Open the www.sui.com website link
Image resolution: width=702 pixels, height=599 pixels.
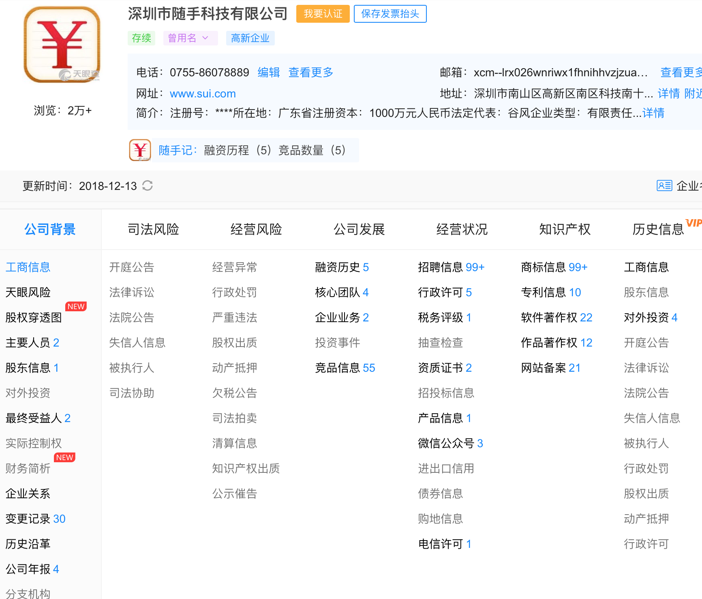click(x=203, y=93)
